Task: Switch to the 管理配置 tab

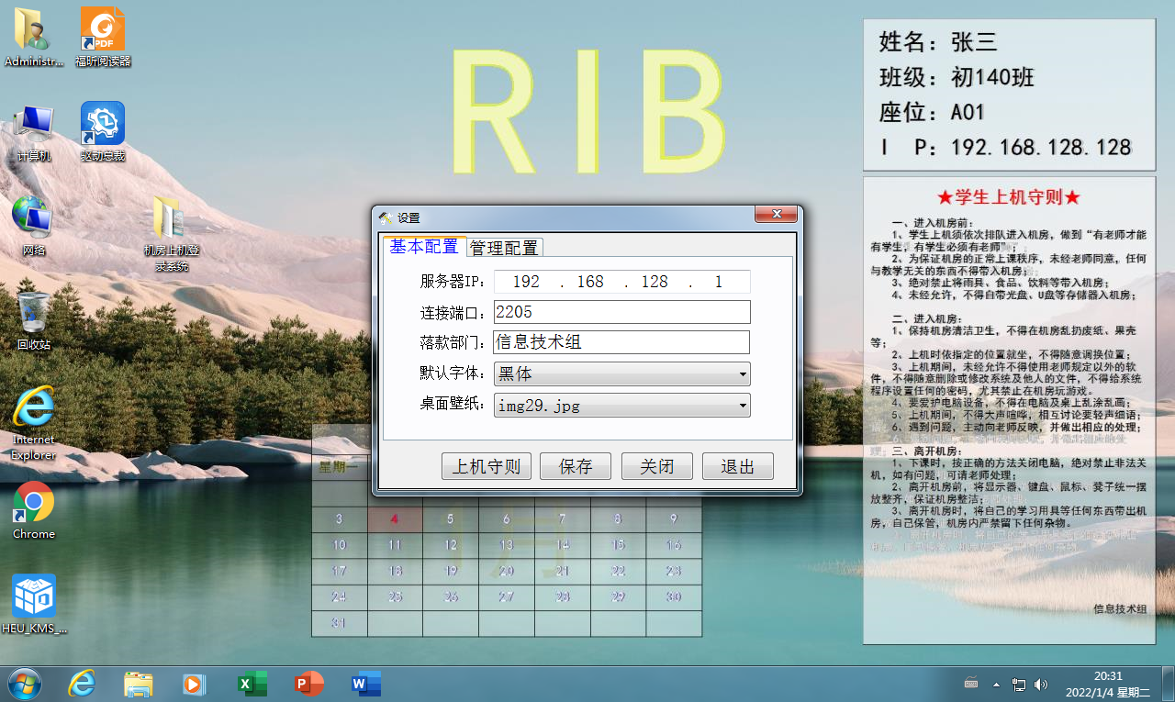Action: [504, 247]
